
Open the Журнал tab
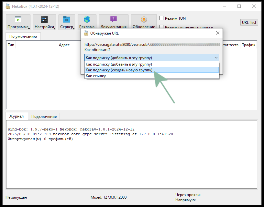pyautogui.click(x=16, y=116)
